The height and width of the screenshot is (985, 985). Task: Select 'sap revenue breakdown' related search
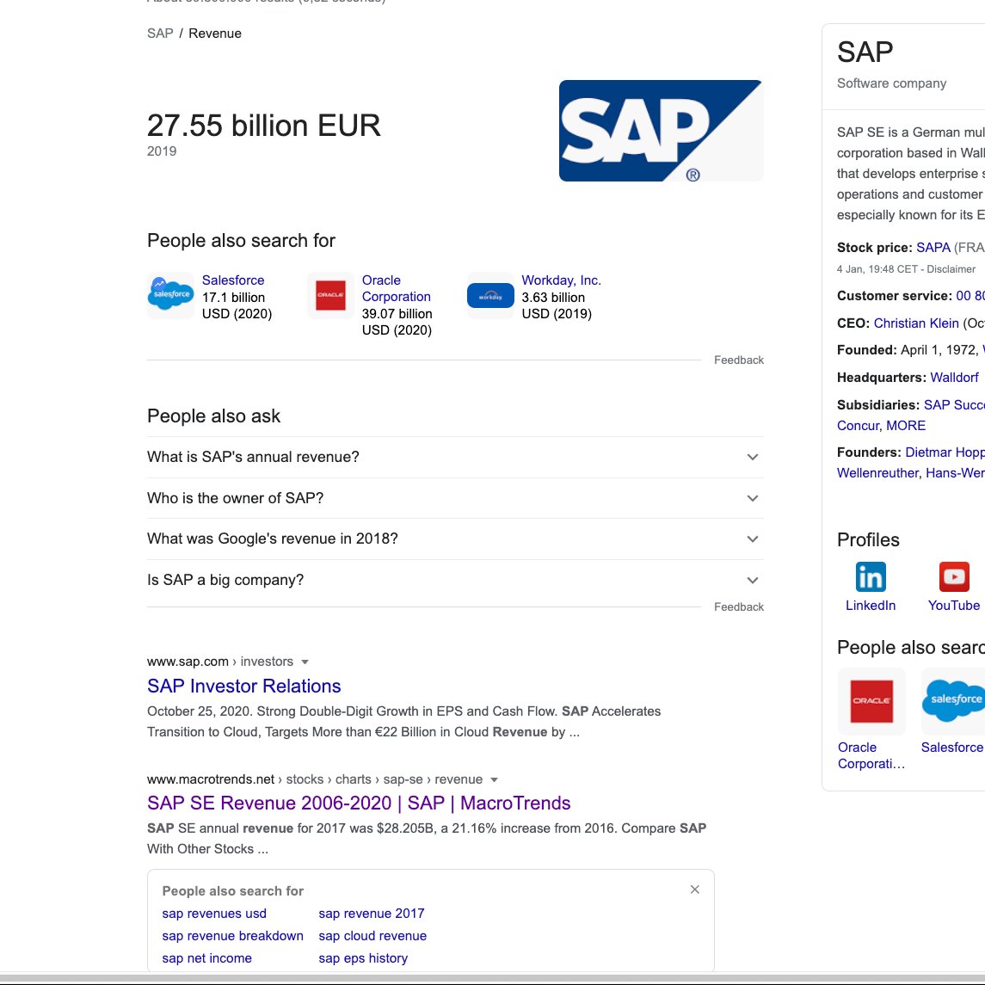[x=232, y=936]
